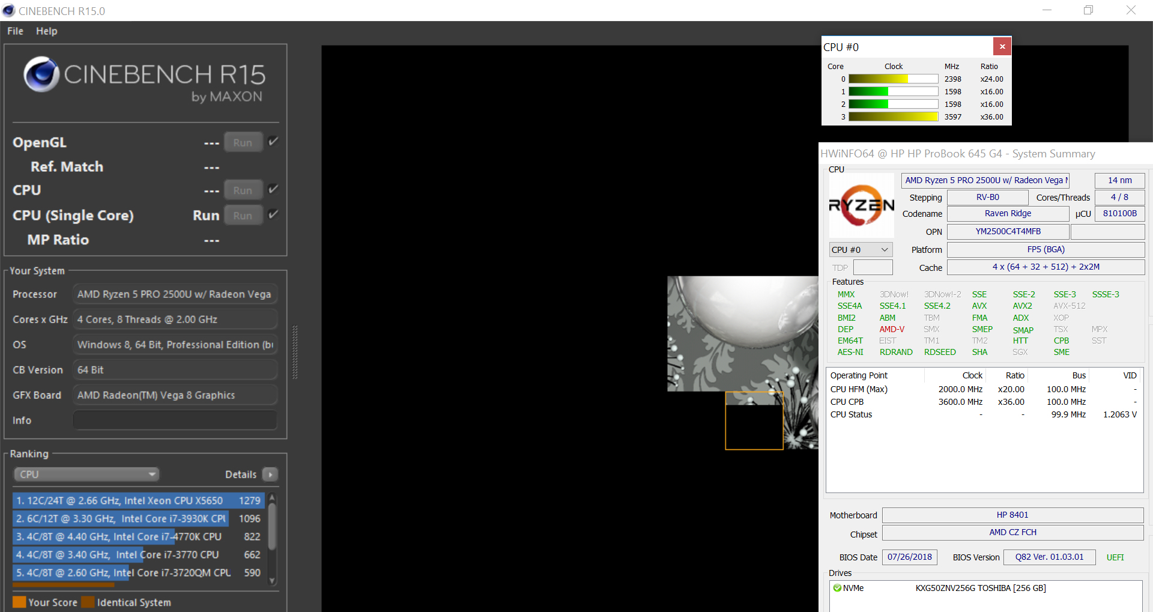The image size is (1153, 612).
Task: Click the 14 nm technology field
Action: [1119, 180]
